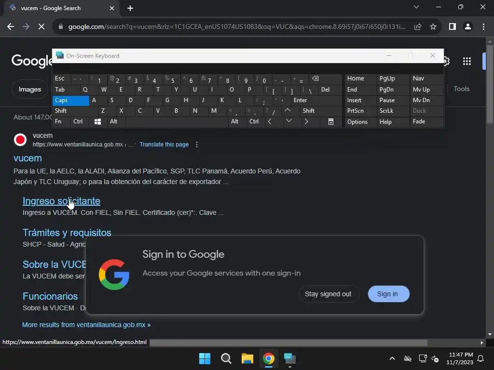Go back to the previous page

[11, 27]
